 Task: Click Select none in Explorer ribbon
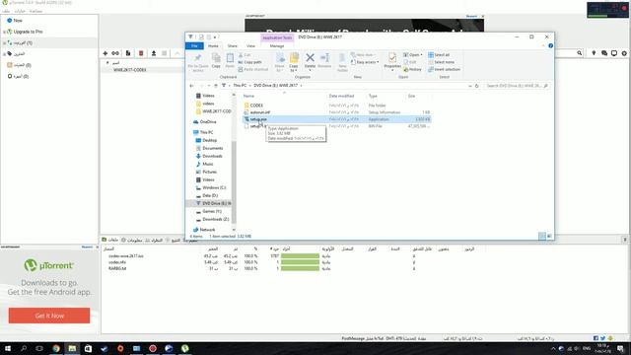point(441,62)
